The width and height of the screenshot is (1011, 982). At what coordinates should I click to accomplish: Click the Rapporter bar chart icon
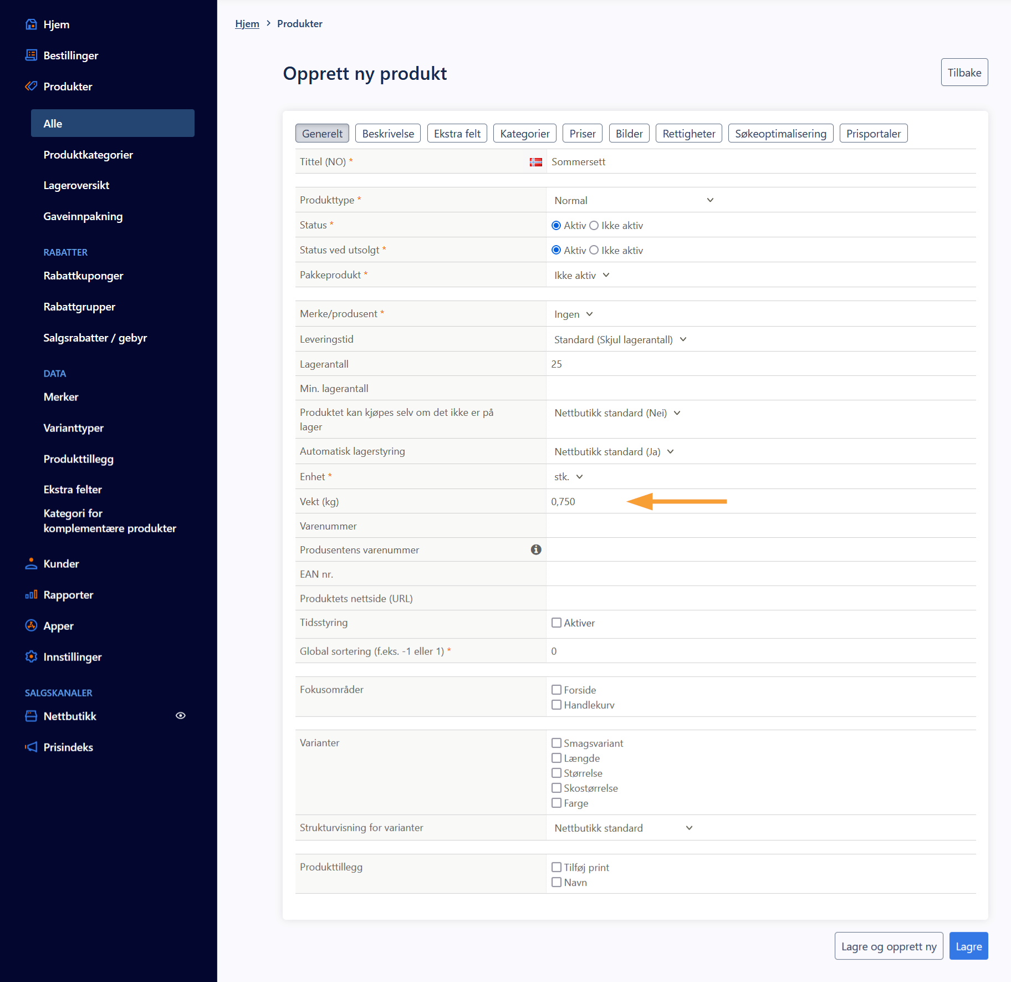[31, 595]
